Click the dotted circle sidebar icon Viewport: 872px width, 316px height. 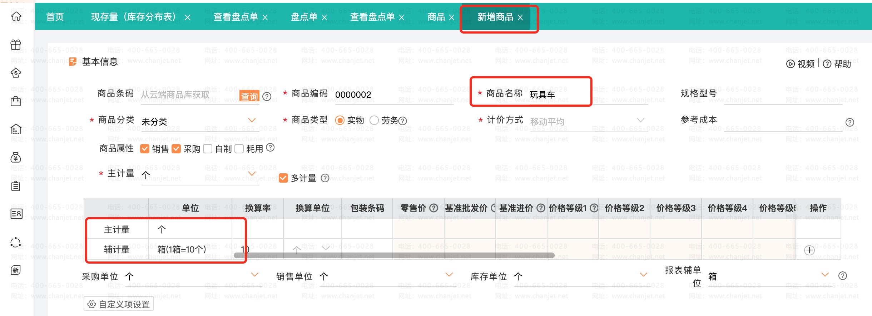[16, 243]
